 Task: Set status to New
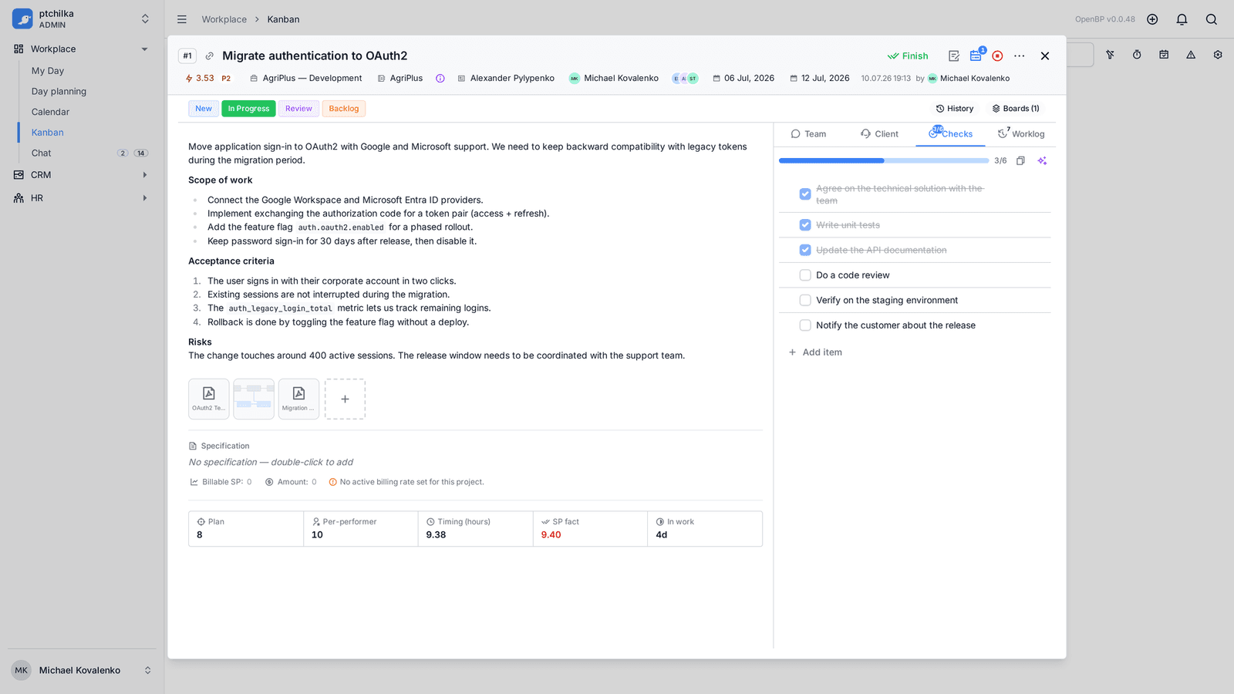(204, 109)
